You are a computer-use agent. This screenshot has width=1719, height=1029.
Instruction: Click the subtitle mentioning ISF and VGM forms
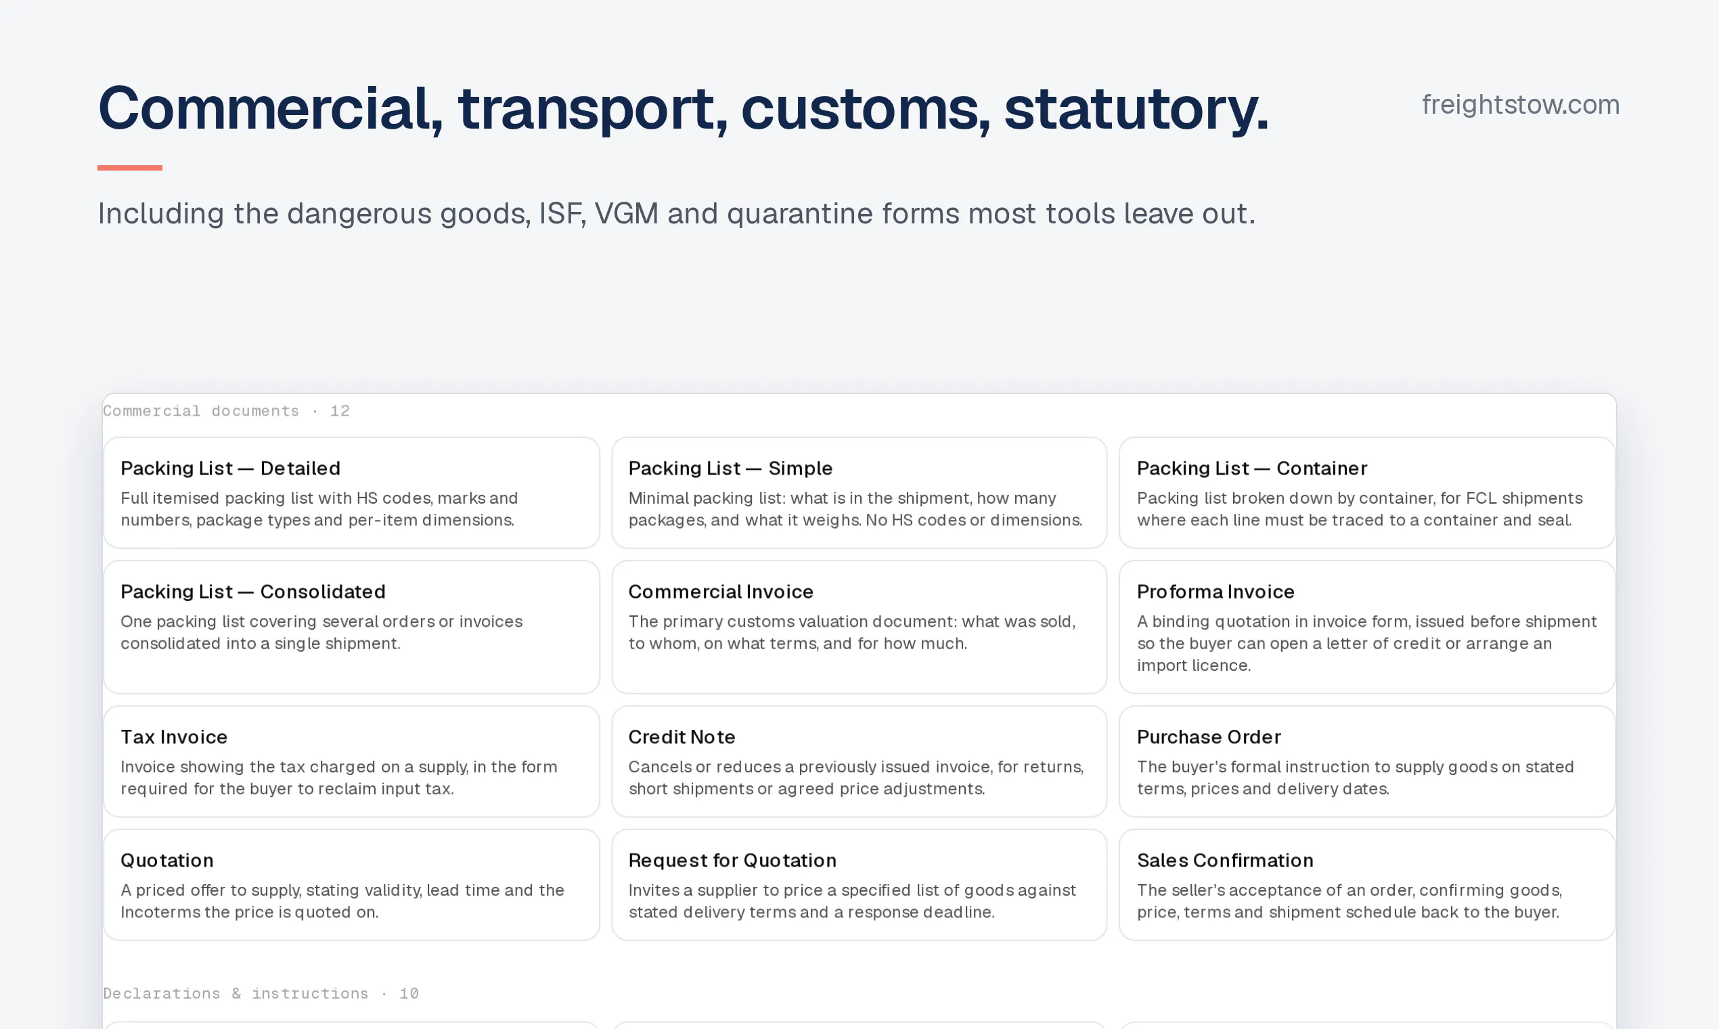click(x=677, y=213)
